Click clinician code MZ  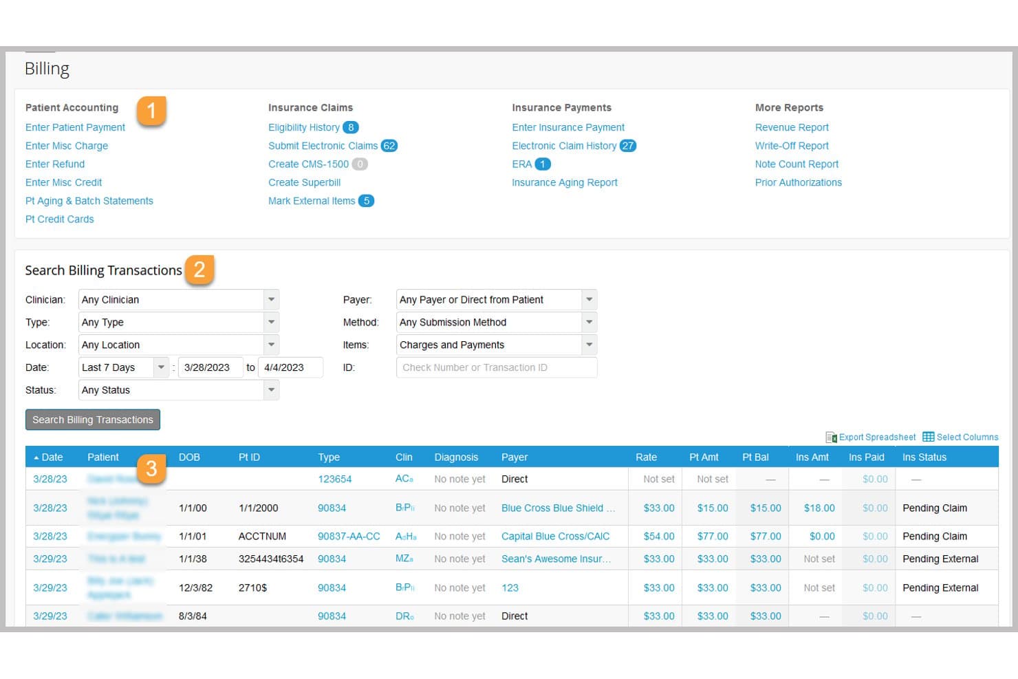pos(404,559)
